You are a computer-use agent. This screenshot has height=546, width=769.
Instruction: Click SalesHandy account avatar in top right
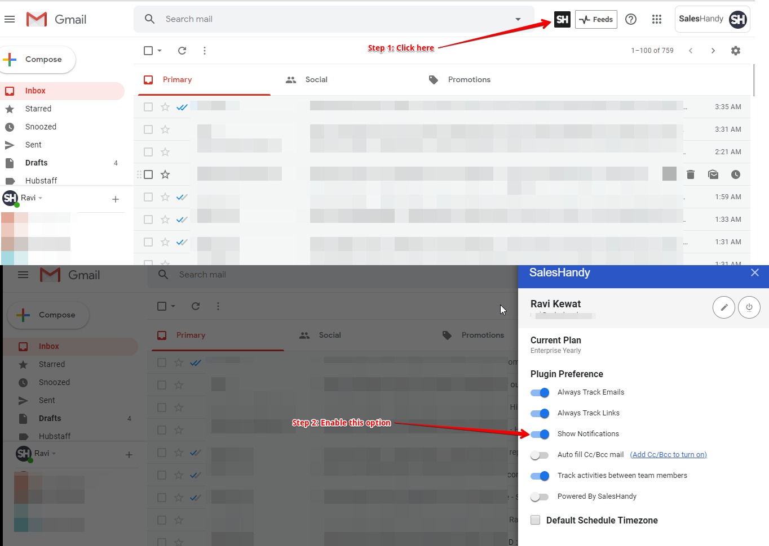click(737, 19)
